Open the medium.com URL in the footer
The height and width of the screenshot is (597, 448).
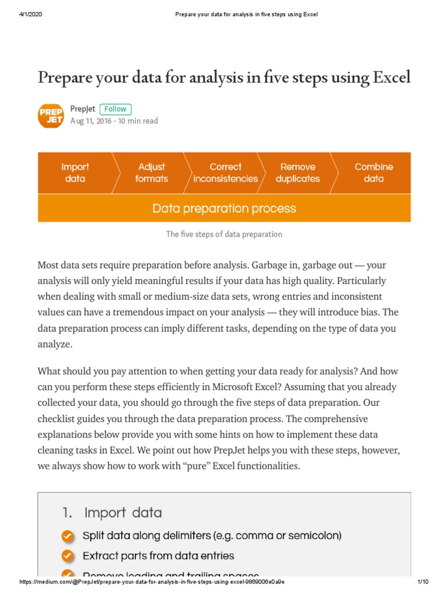pyautogui.click(x=152, y=582)
